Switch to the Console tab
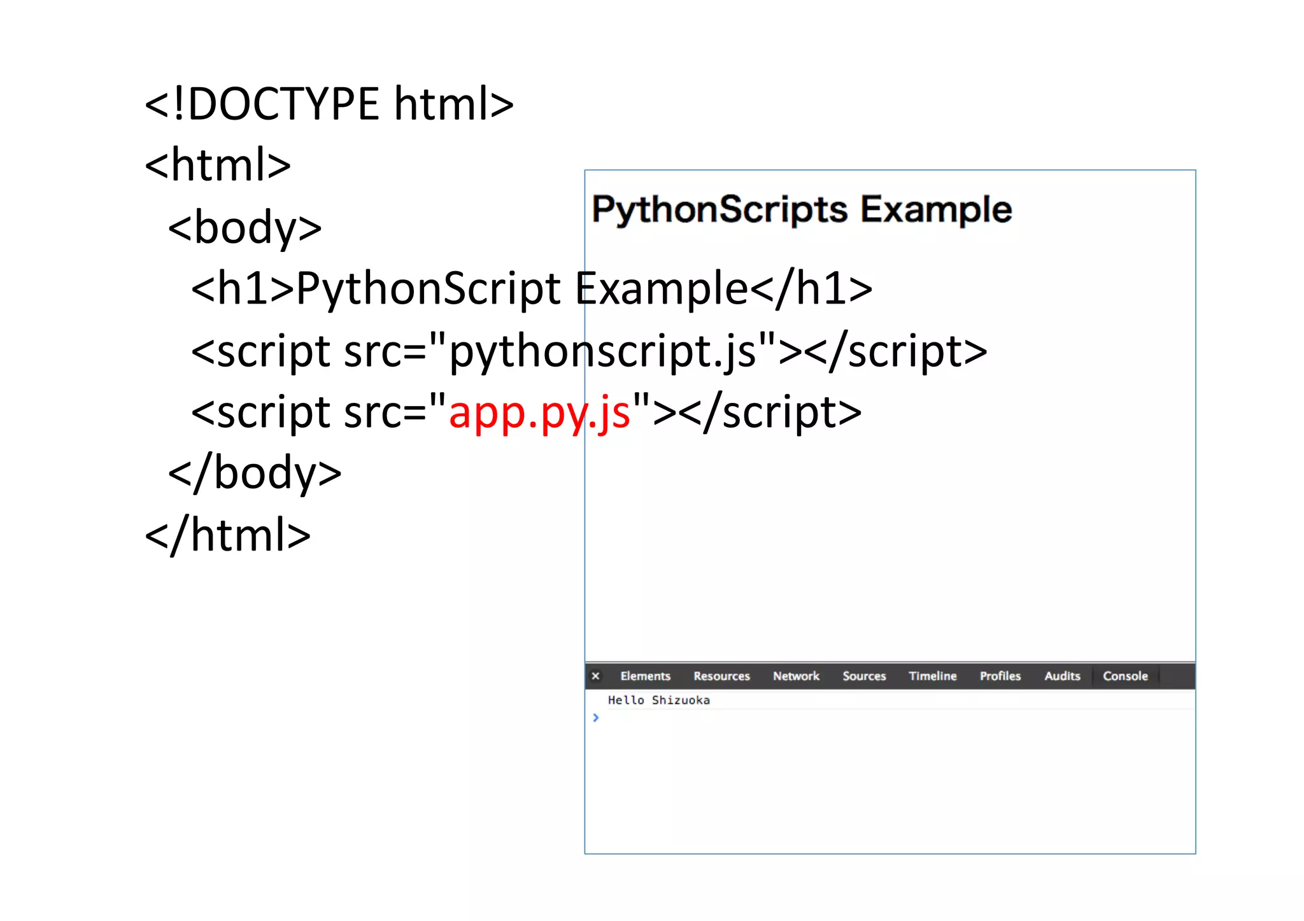 1125,676
